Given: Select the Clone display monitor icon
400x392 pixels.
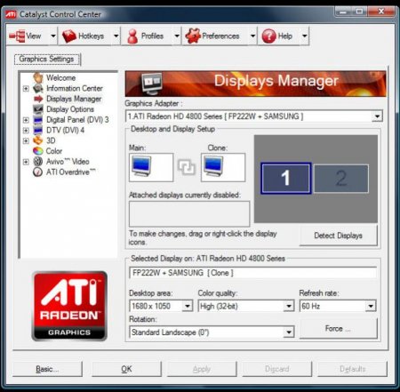Looking at the screenshot, I should tap(213, 166).
